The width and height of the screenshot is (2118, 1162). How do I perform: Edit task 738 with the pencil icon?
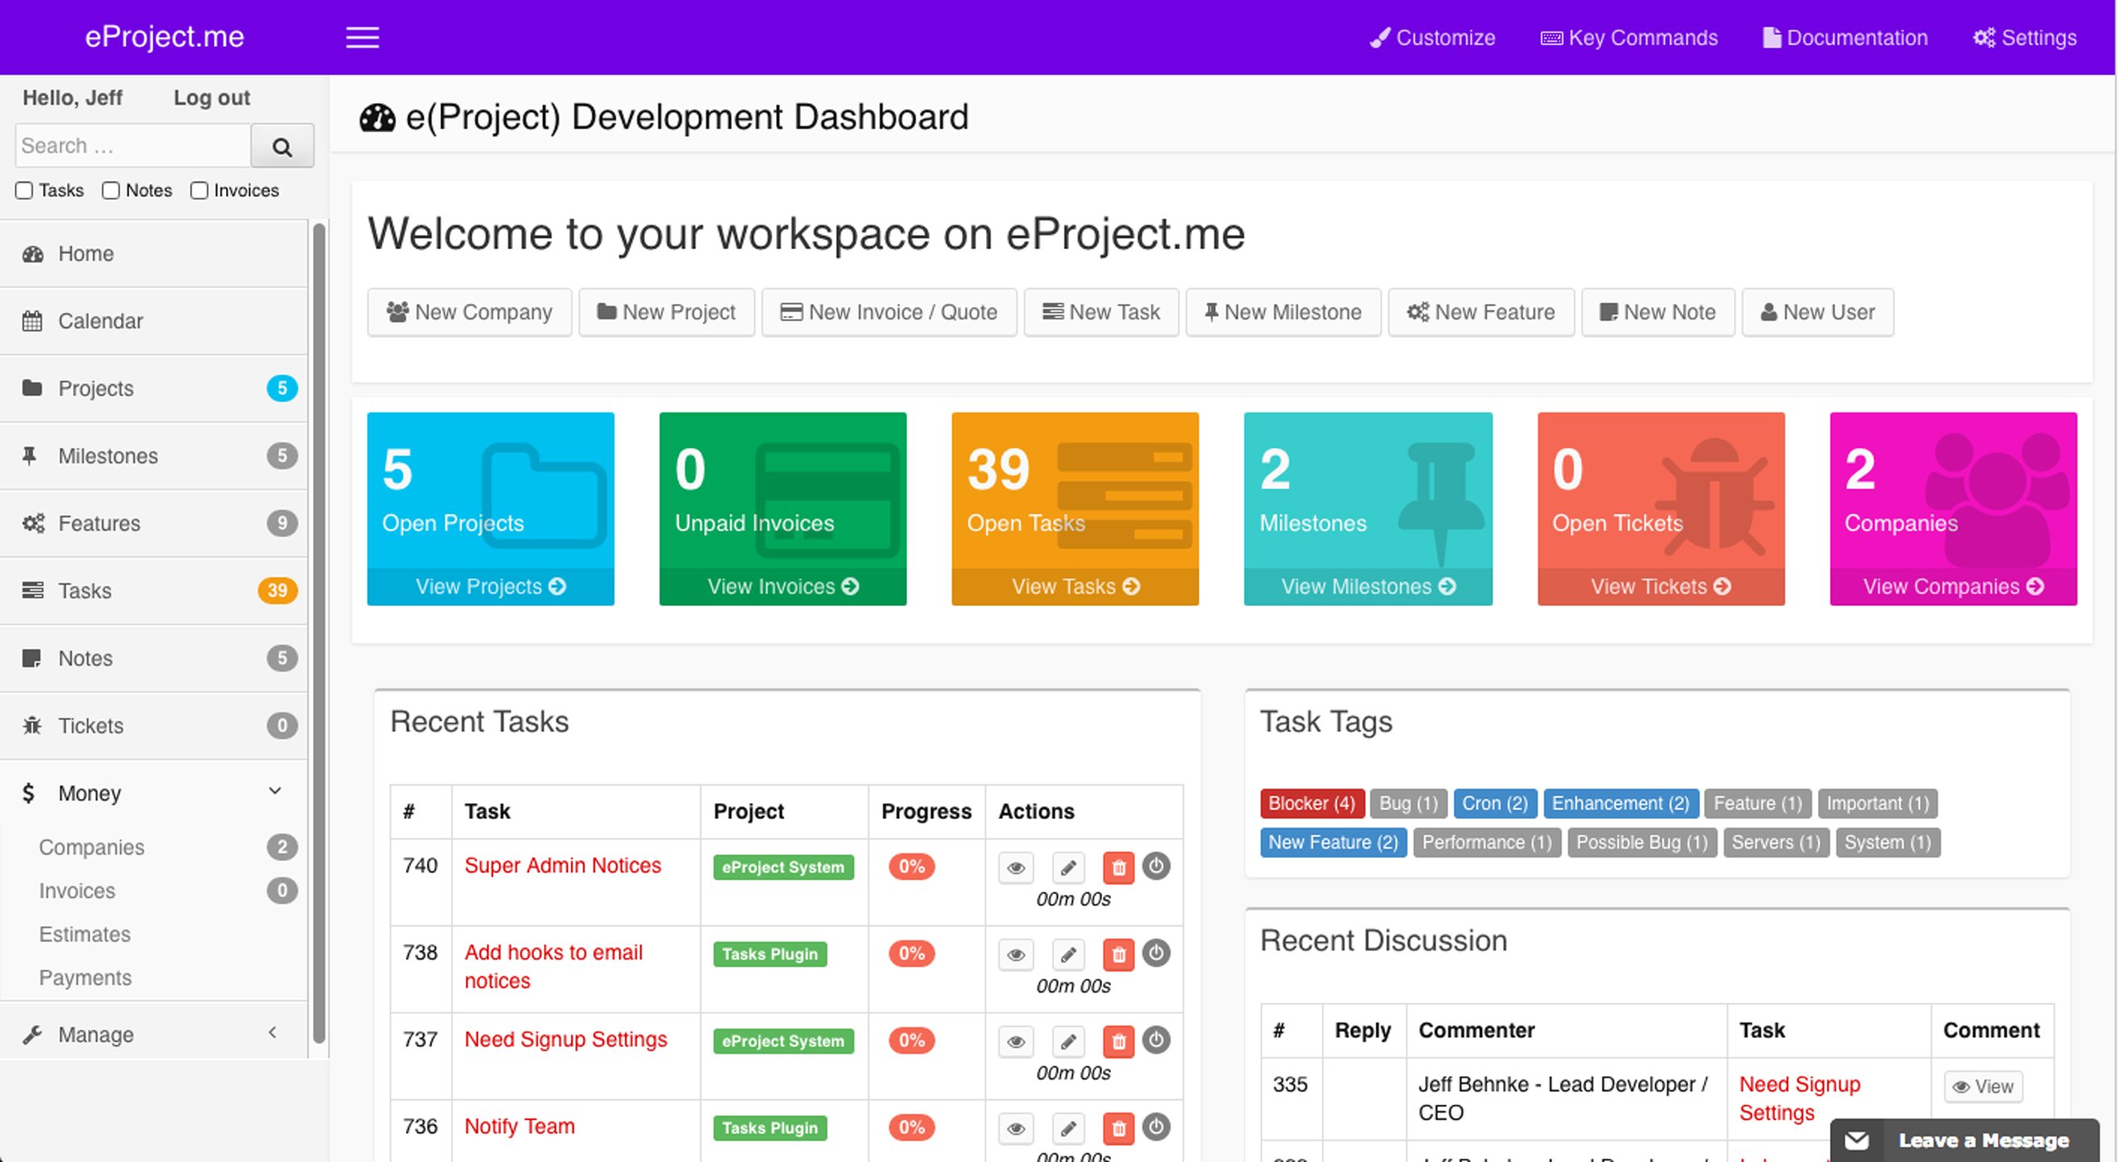1068,954
